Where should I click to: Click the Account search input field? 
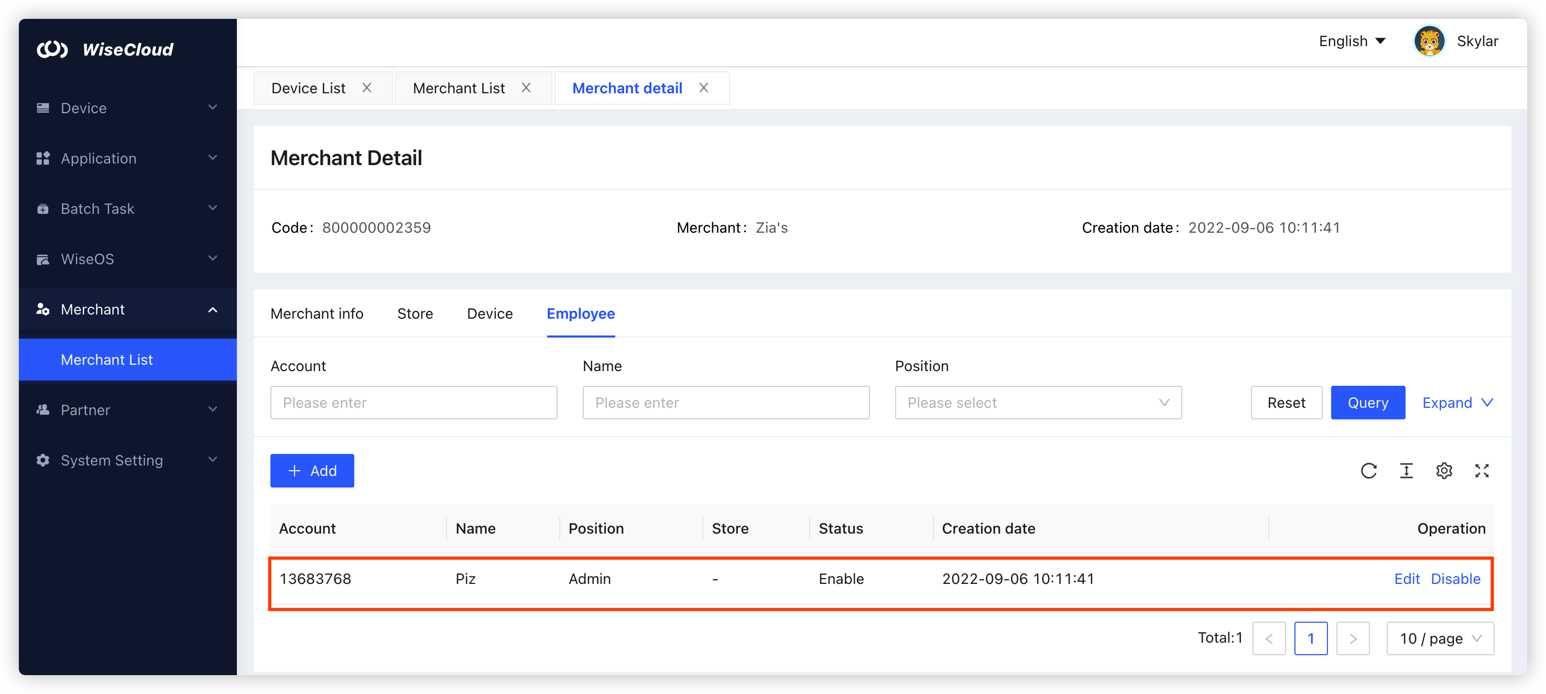[413, 403]
